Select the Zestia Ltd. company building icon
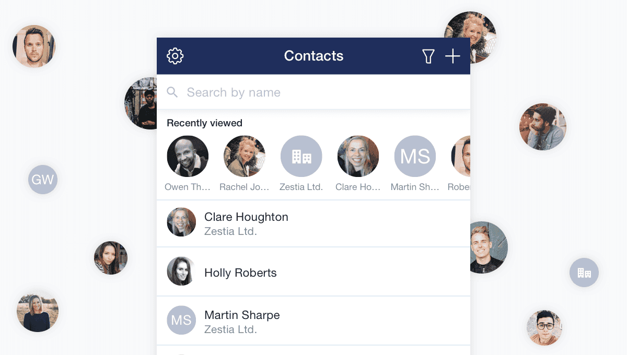 click(x=301, y=156)
